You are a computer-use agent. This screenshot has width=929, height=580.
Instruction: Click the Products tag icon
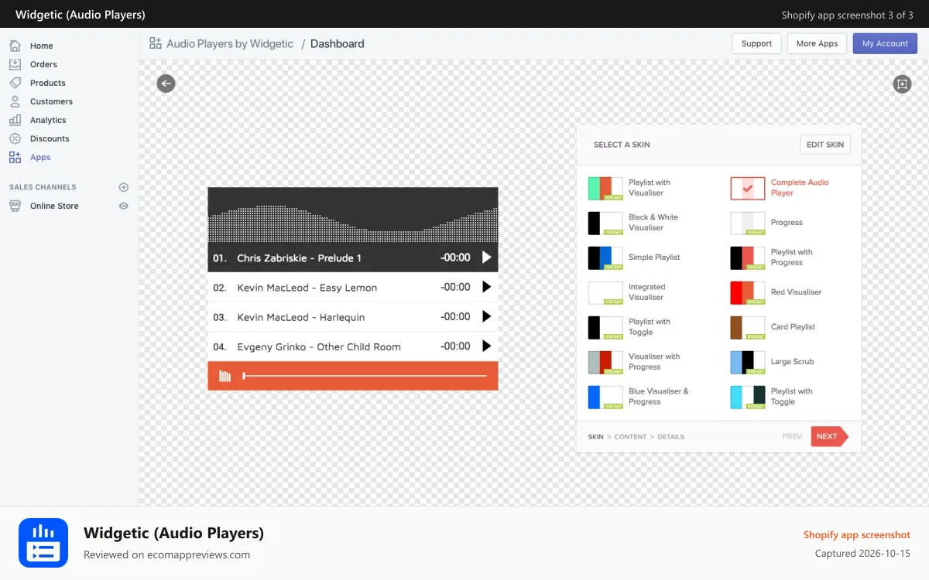coord(15,83)
